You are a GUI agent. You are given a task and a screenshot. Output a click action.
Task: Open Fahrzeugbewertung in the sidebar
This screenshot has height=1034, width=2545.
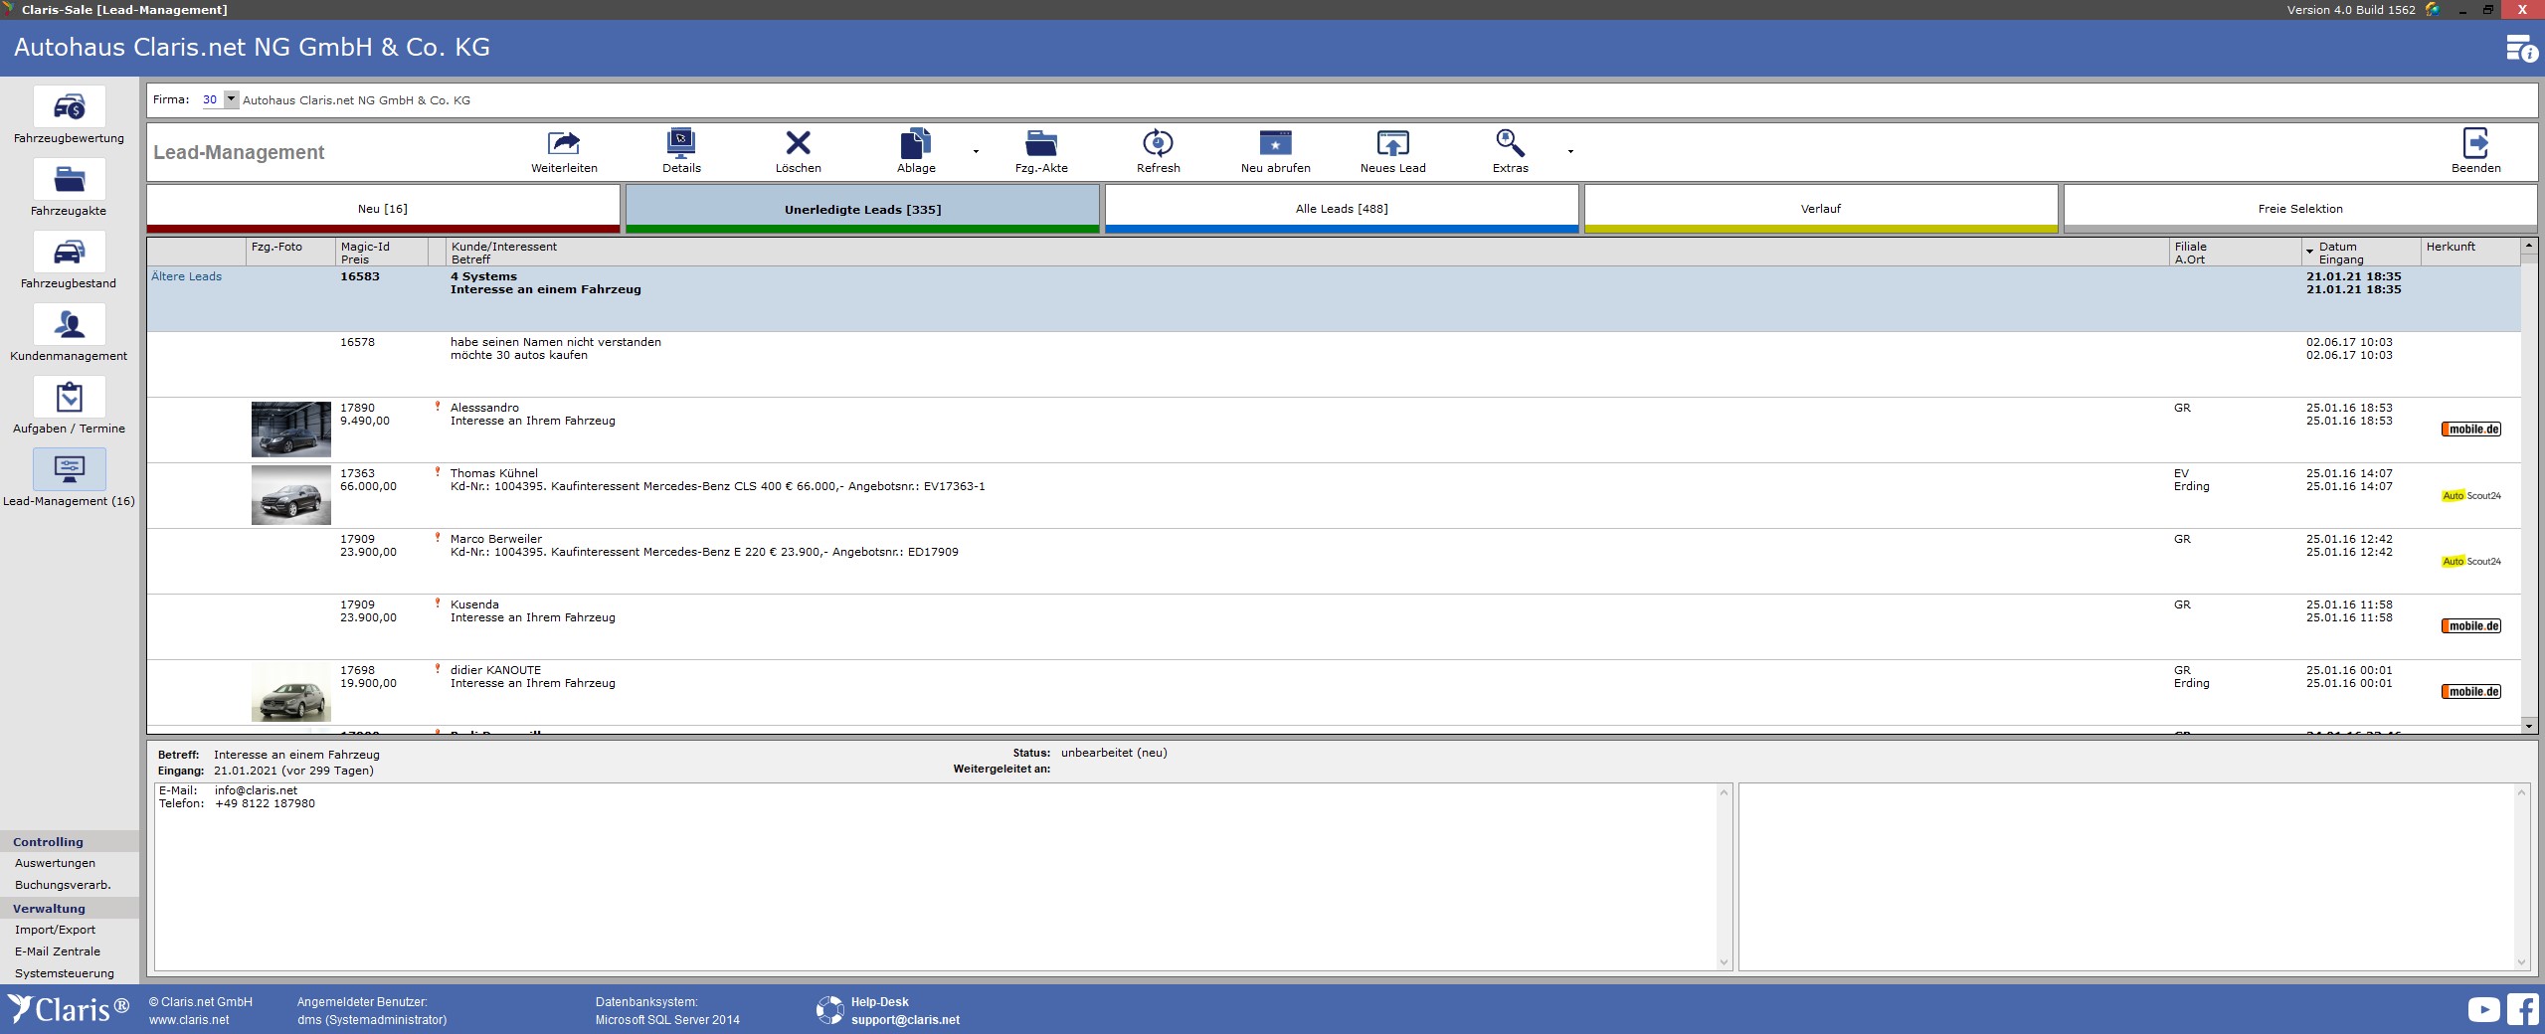click(x=69, y=107)
